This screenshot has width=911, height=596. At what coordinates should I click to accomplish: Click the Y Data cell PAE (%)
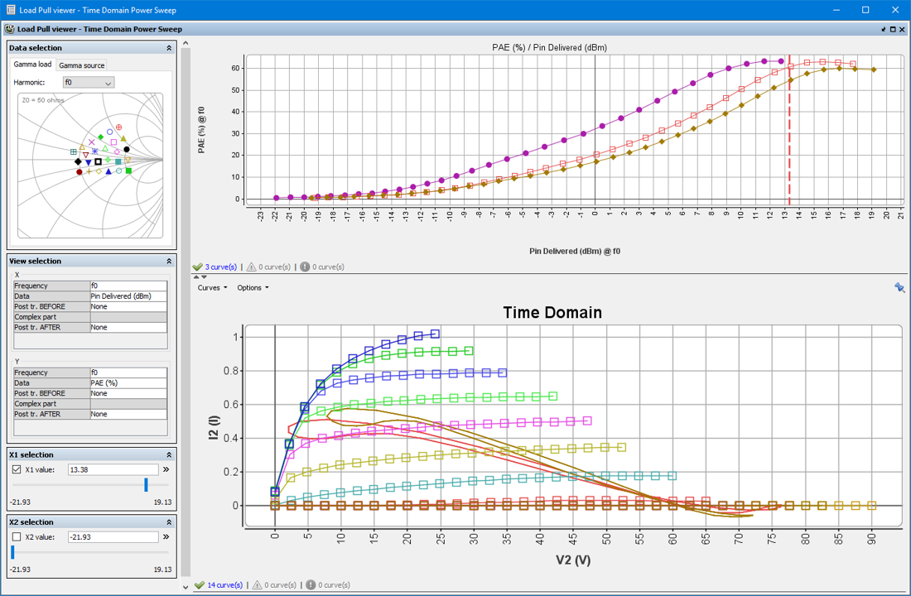click(x=128, y=382)
